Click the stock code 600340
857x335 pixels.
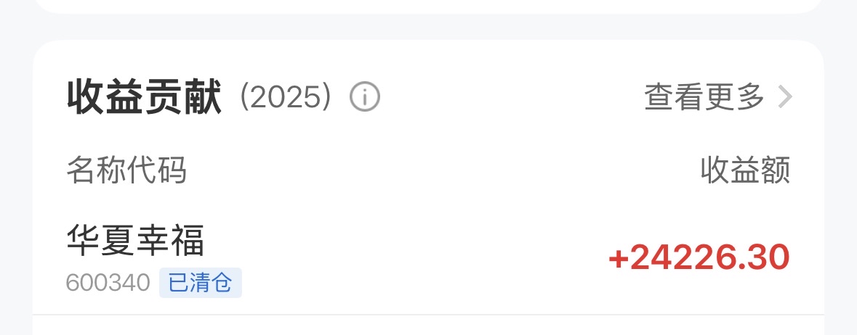[108, 282]
